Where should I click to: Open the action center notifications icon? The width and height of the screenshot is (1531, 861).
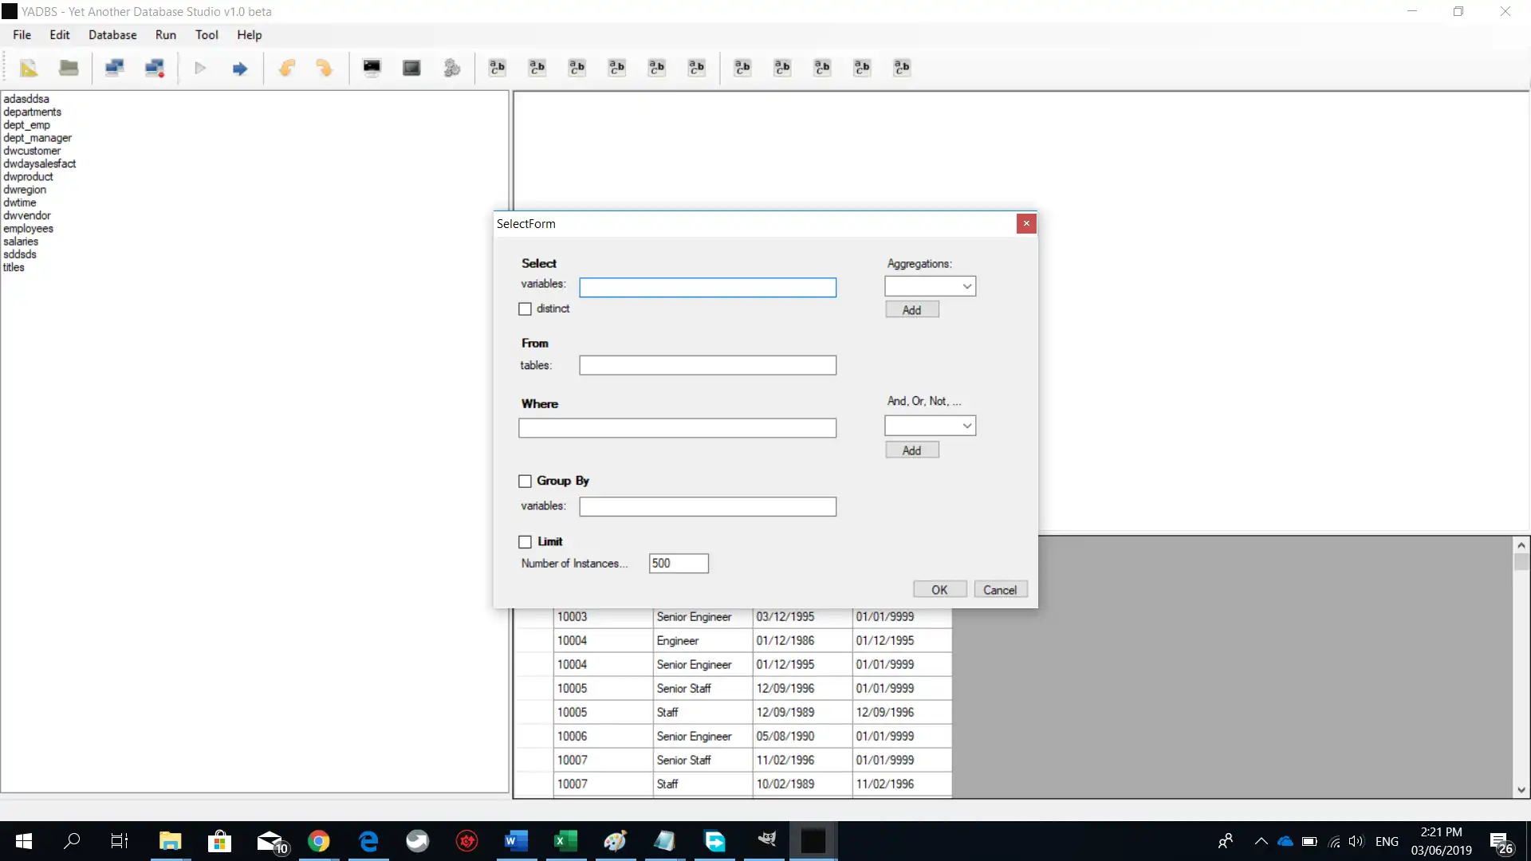tap(1501, 843)
